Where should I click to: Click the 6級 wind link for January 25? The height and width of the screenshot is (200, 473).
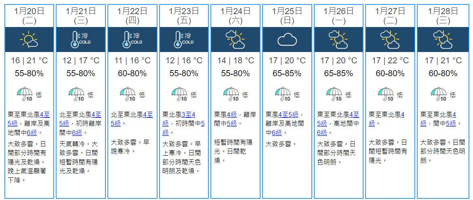[277, 133]
